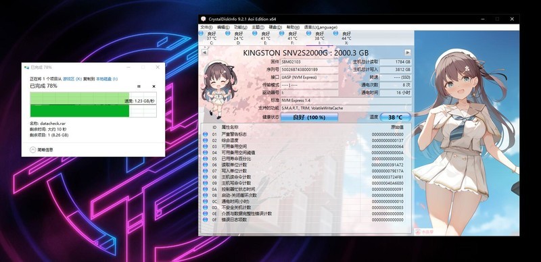Click the firmware field SBM02103

(x=309, y=62)
